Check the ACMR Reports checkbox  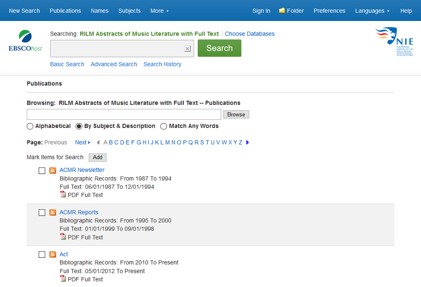click(x=42, y=213)
